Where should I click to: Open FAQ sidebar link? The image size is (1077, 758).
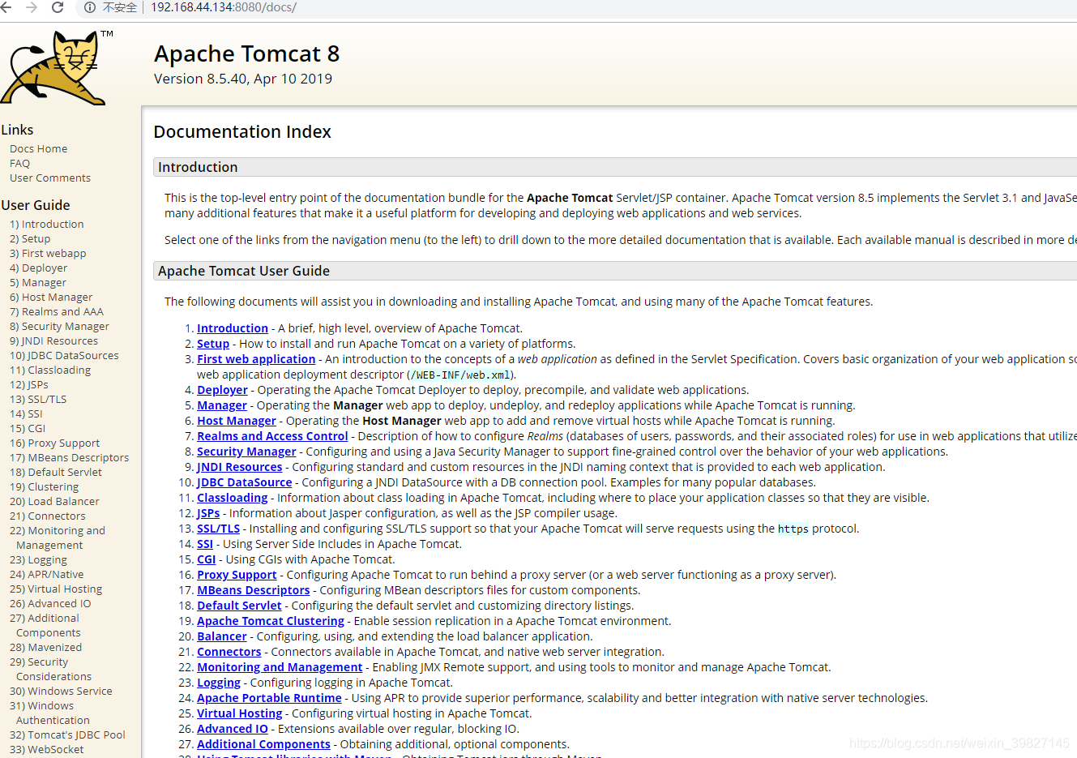click(x=19, y=164)
